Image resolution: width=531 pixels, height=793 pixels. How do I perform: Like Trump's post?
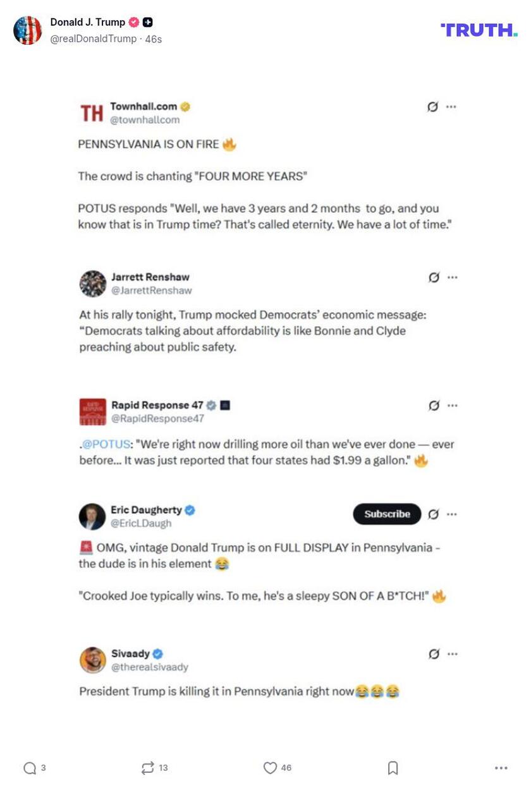tap(271, 768)
